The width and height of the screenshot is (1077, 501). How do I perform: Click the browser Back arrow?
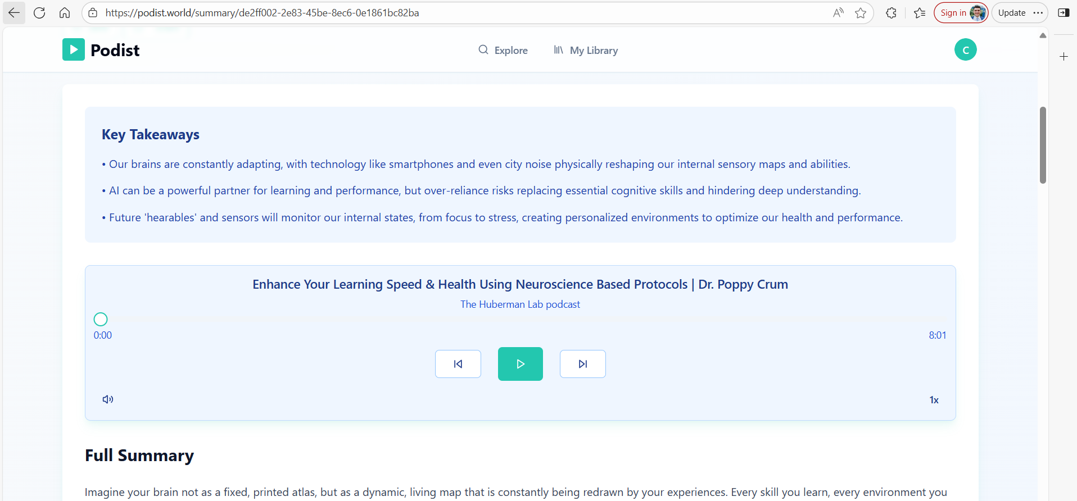point(14,13)
